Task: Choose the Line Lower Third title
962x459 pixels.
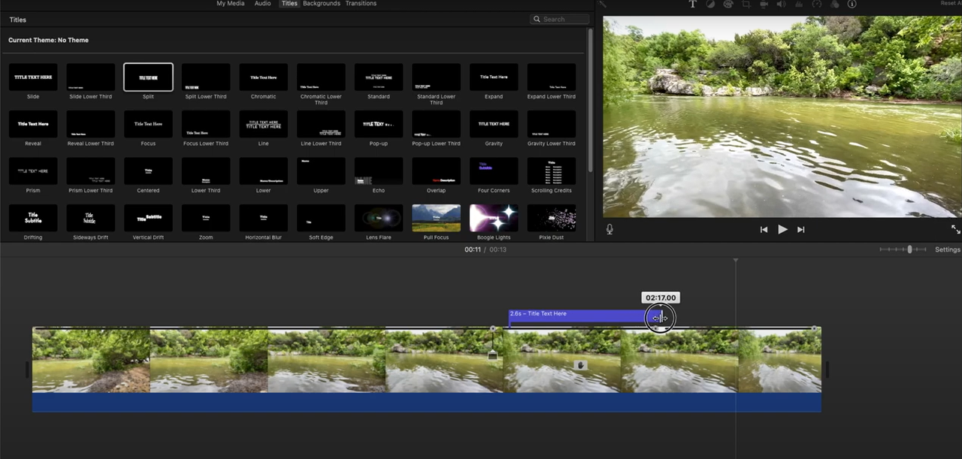Action: [x=321, y=124]
